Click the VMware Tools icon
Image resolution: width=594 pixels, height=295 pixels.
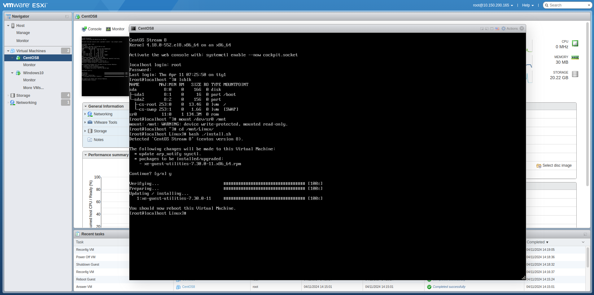coord(90,122)
